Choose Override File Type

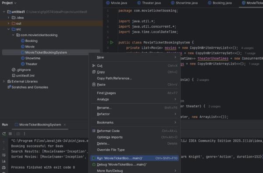(135, 150)
